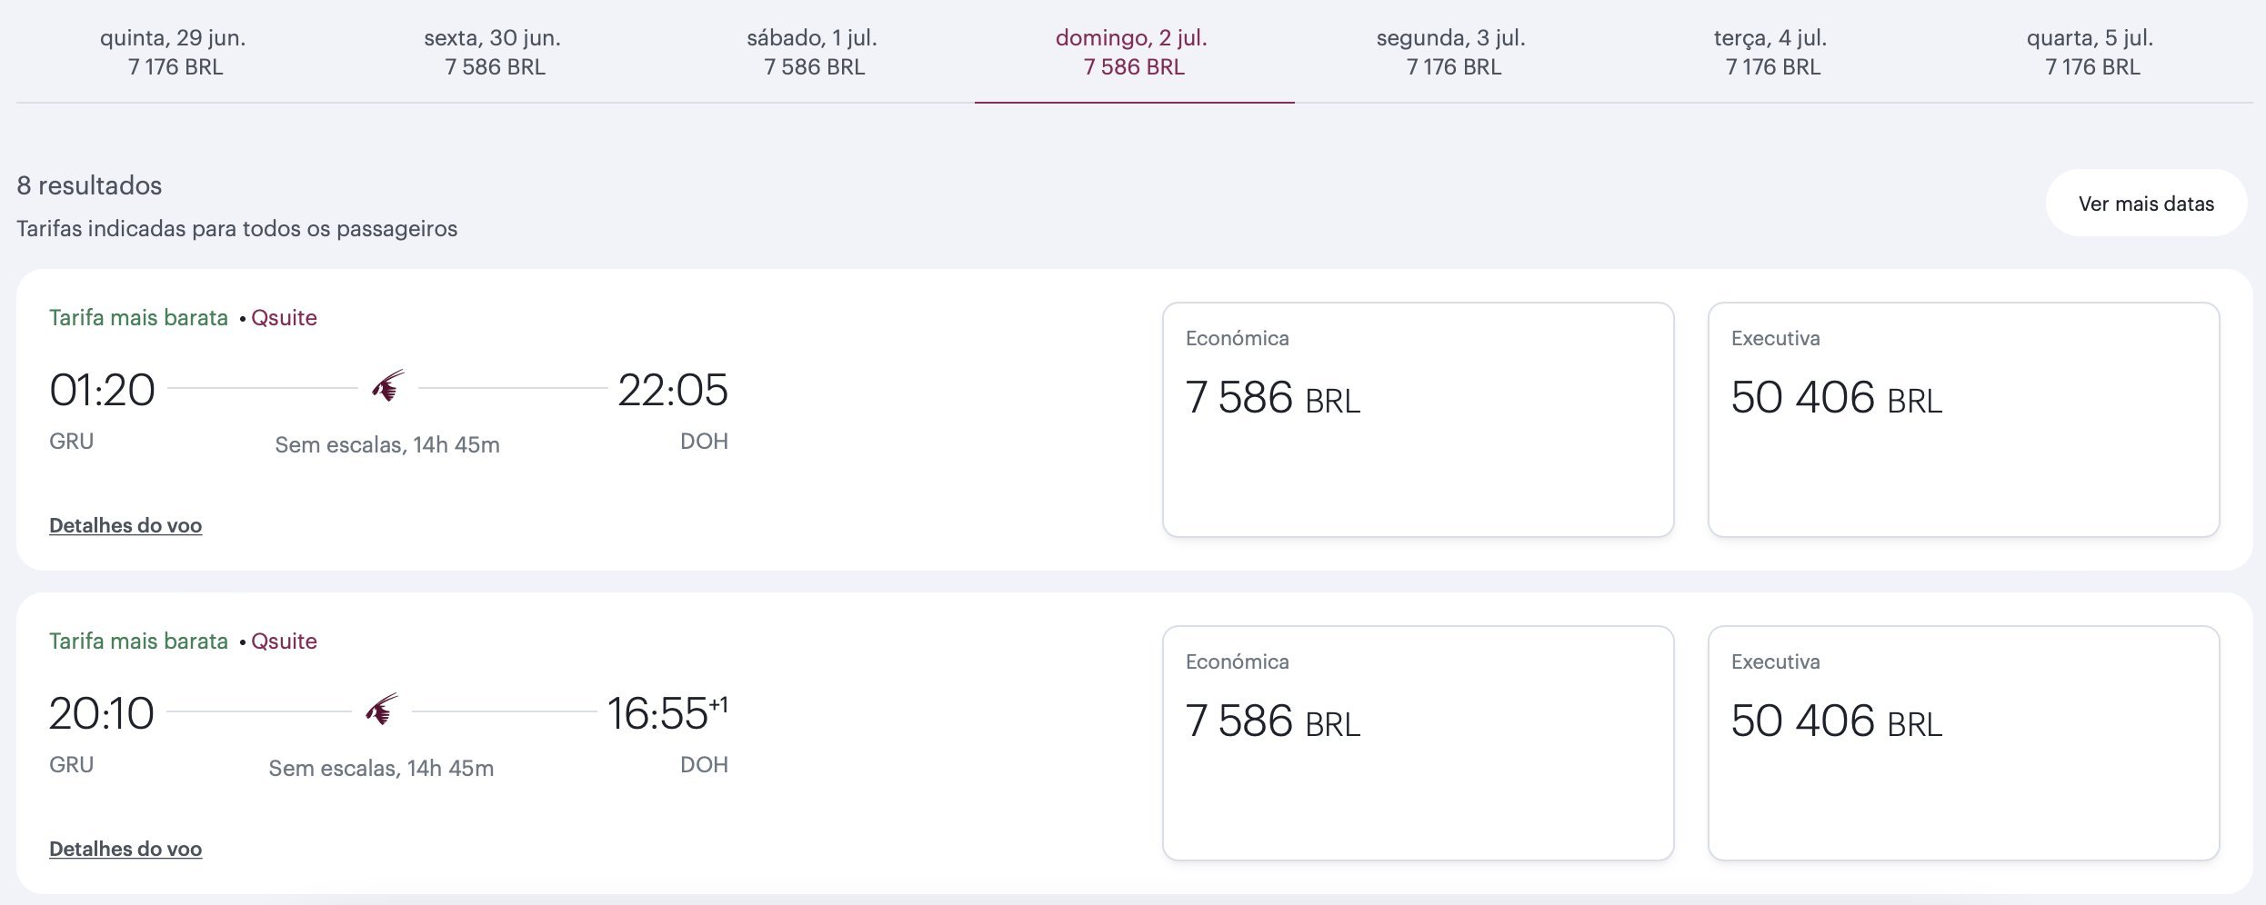This screenshot has height=905, width=2266.
Task: Click the Qsuite label on the first flight
Action: 284,318
